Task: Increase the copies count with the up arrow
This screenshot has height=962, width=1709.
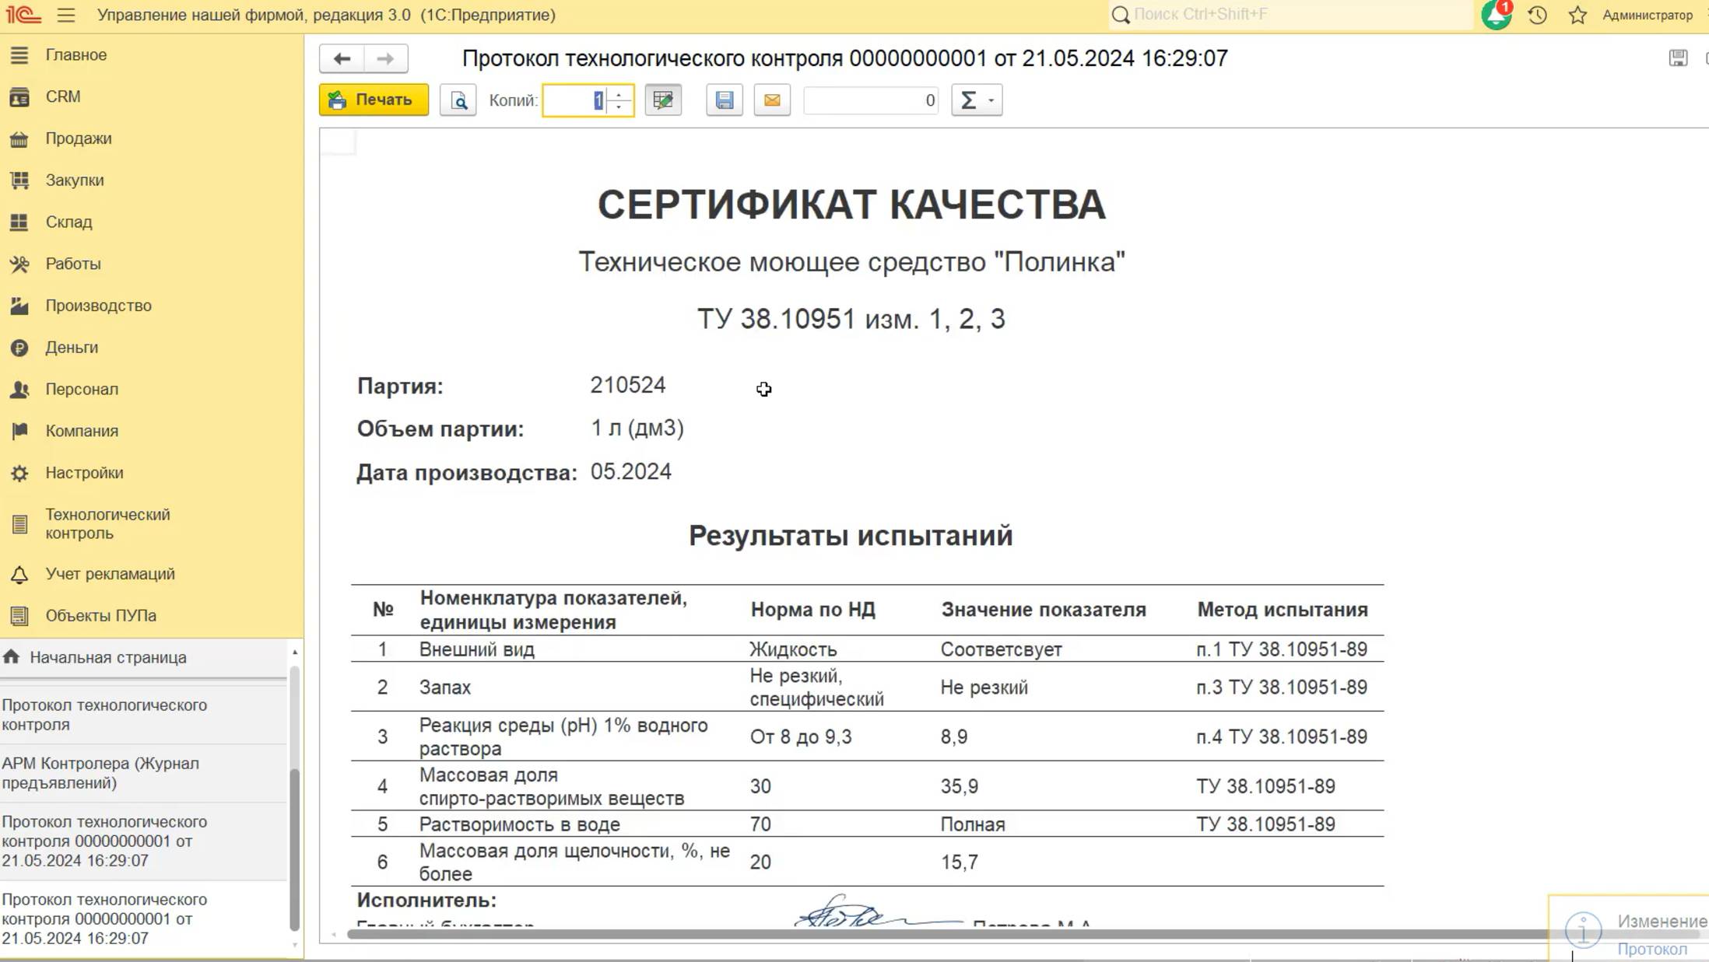Action: click(x=619, y=95)
